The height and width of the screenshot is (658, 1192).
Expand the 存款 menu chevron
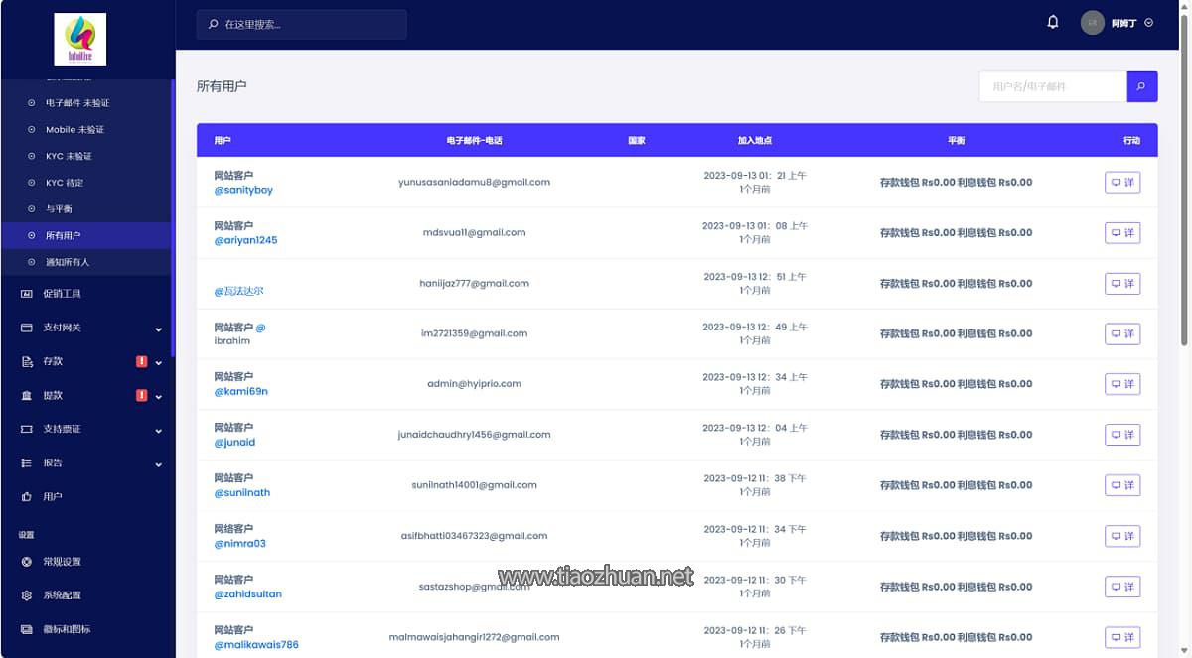(158, 362)
